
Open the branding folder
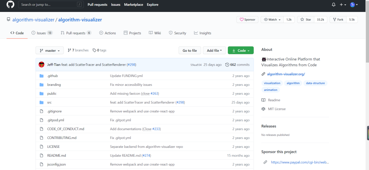click(x=54, y=84)
